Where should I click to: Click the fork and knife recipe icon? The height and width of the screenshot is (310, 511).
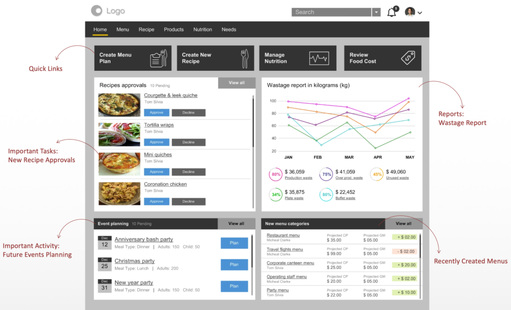tap(244, 58)
